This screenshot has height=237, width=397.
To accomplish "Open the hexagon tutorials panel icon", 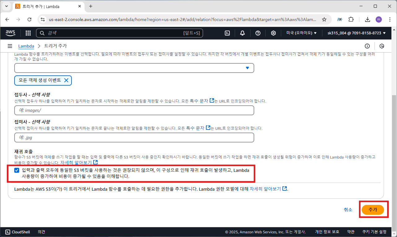I will coord(382,46).
